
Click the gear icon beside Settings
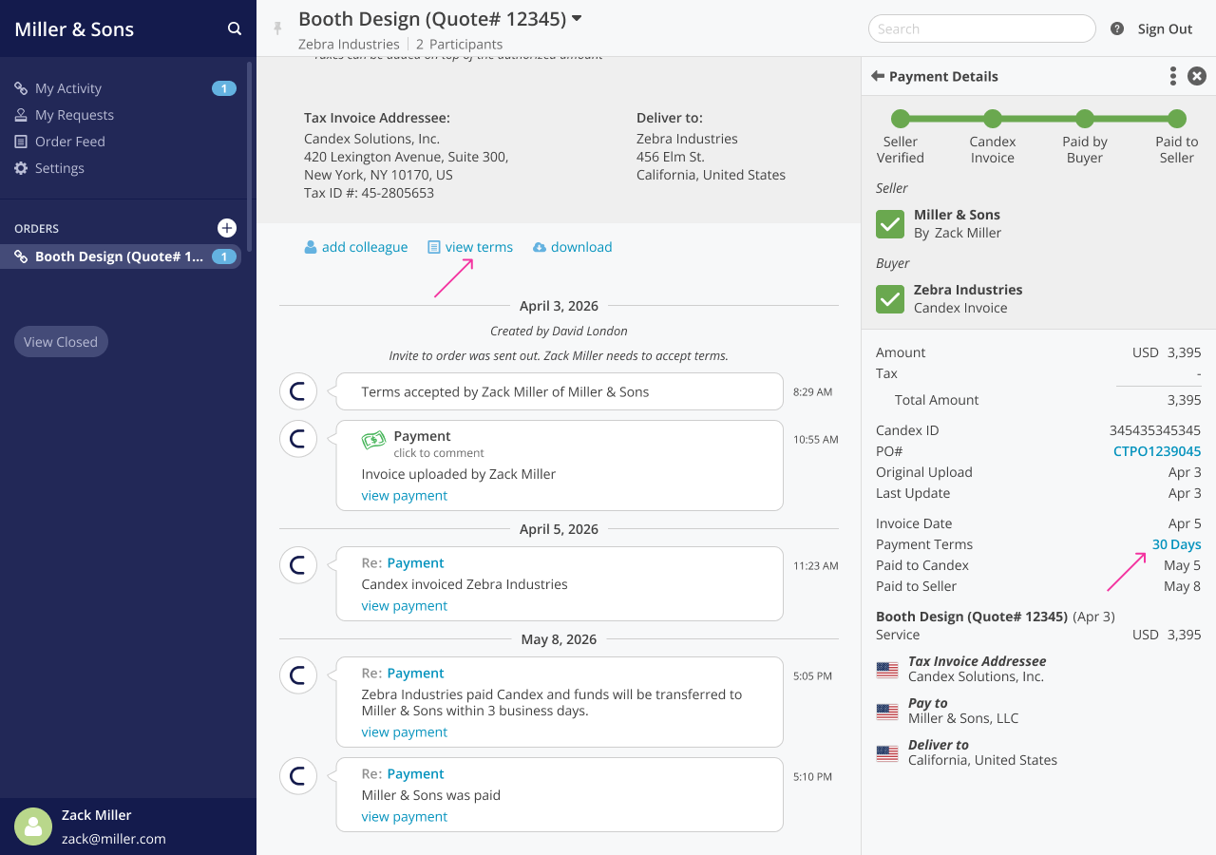(x=21, y=168)
